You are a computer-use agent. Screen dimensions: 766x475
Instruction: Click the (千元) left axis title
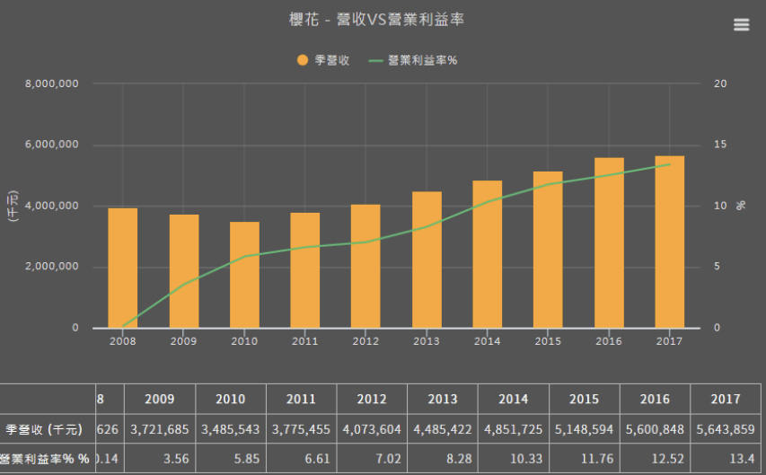coord(13,206)
